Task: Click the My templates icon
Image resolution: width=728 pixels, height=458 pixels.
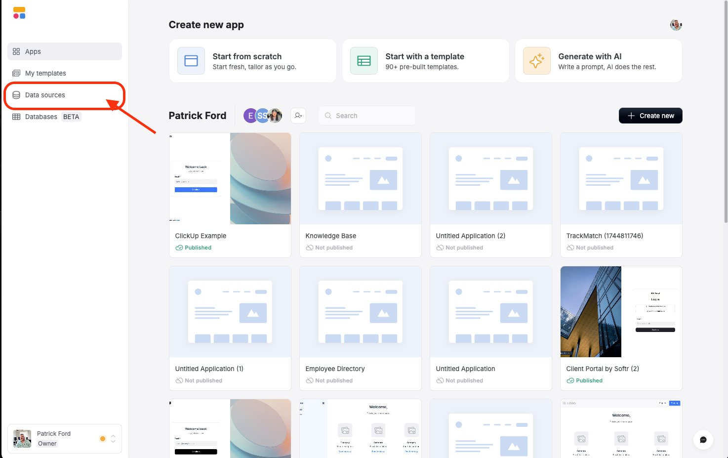Action: (x=16, y=73)
